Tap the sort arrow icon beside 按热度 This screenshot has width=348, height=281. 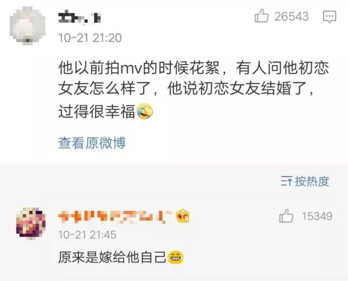tap(287, 181)
